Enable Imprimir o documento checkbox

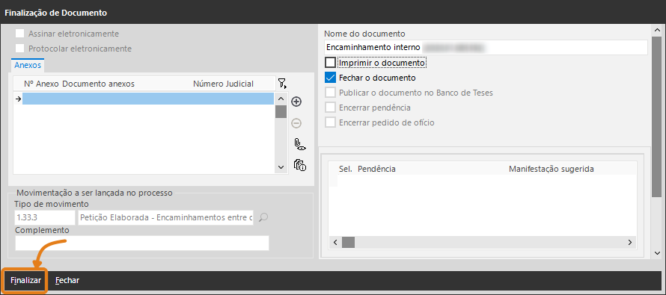331,63
